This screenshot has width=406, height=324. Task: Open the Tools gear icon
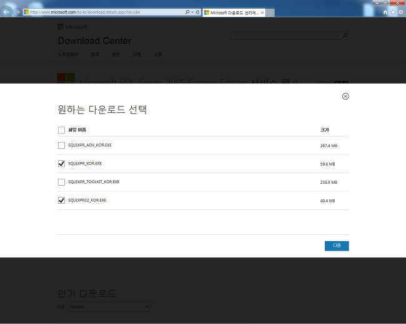click(x=401, y=12)
